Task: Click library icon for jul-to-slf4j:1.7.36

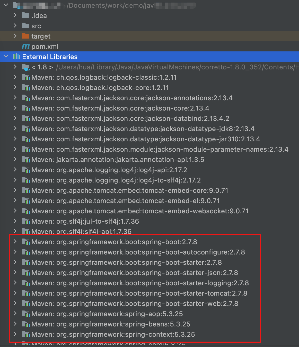Action: 26,221
